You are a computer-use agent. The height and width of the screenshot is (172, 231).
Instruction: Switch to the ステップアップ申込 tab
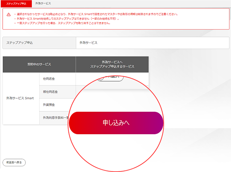point(16,3)
